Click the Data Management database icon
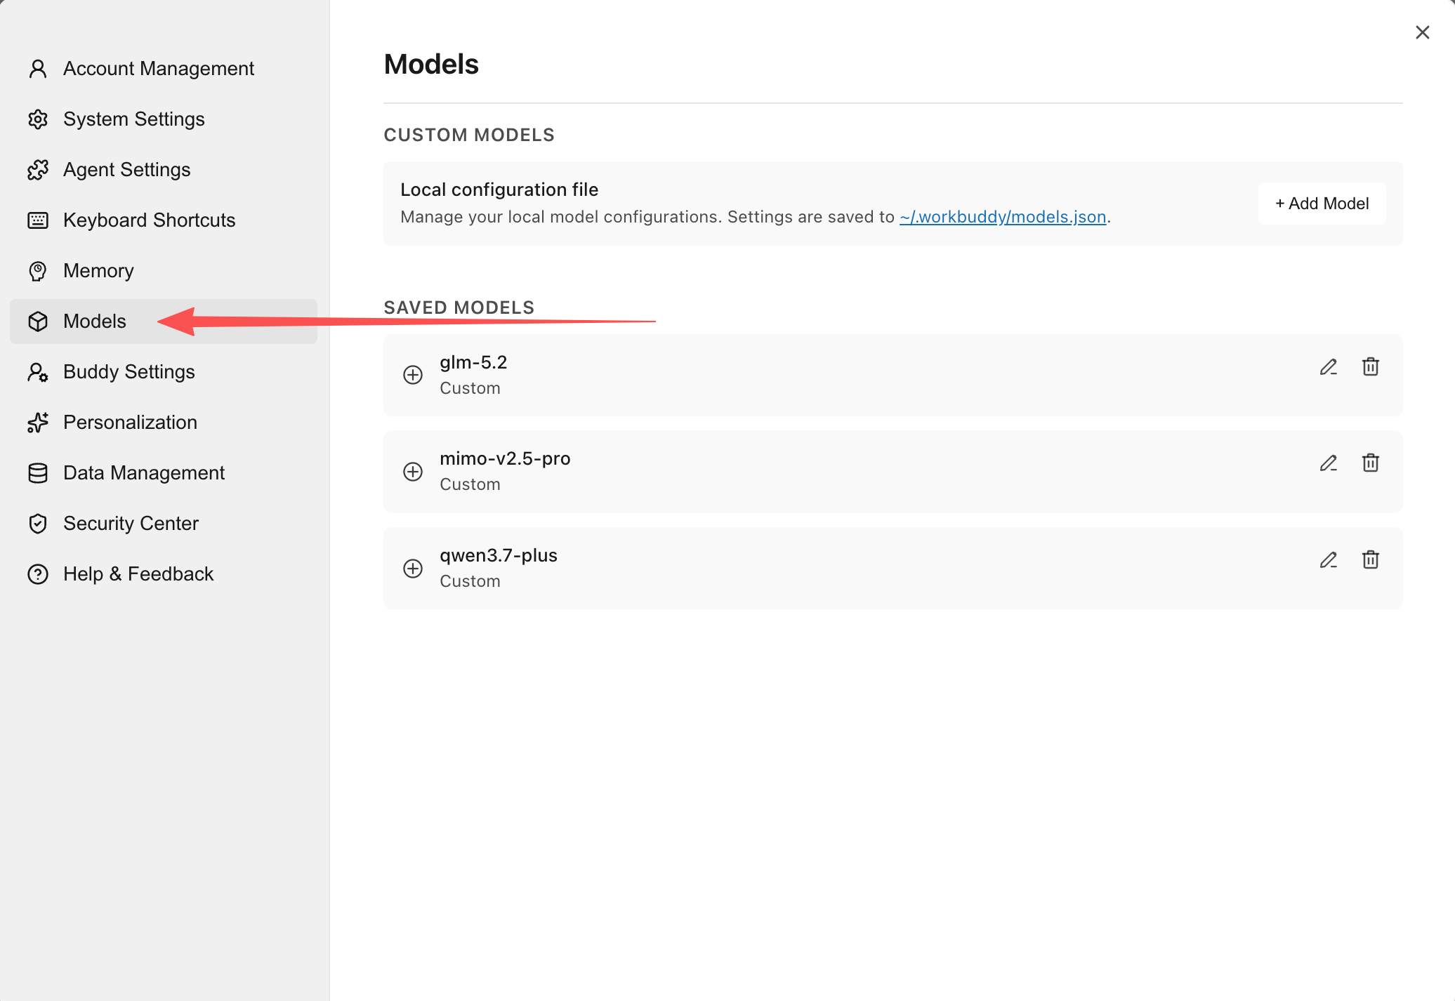1455x1001 pixels. (38, 473)
